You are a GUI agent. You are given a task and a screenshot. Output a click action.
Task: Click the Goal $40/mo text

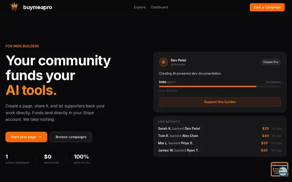pos(168,91)
